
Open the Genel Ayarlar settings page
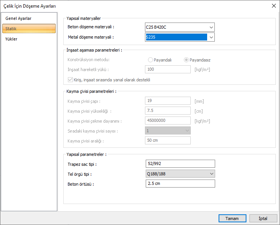click(x=18, y=18)
